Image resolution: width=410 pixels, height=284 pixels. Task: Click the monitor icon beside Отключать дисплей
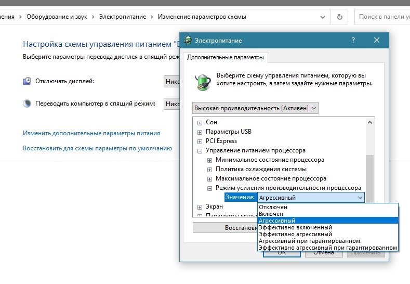[x=27, y=81]
